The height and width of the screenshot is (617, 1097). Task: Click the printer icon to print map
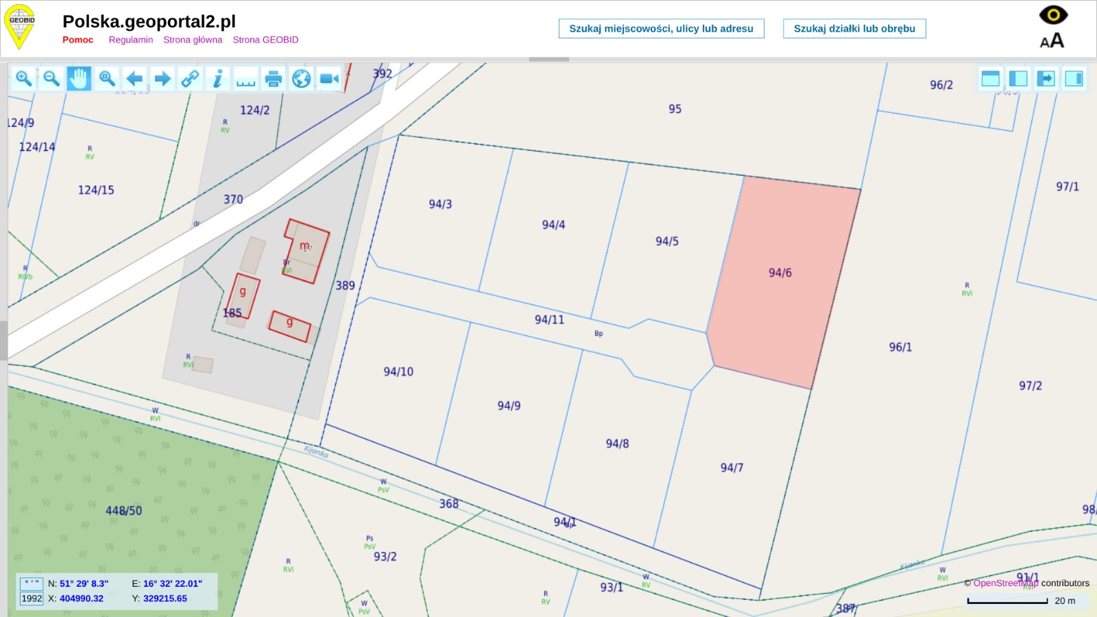[274, 79]
